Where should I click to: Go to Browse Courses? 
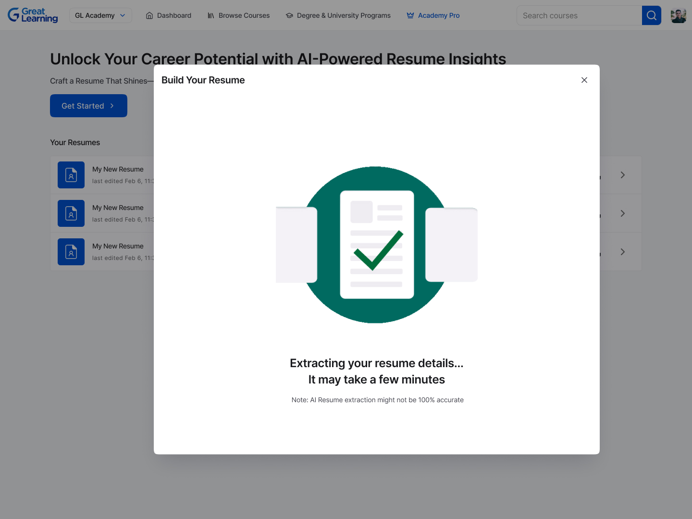[x=238, y=15]
